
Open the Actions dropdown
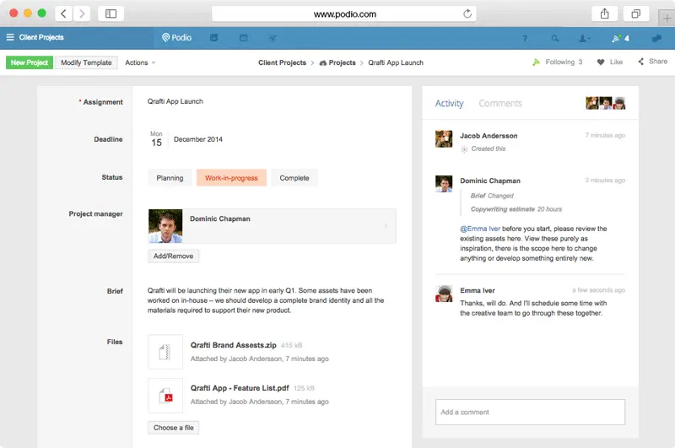(x=140, y=62)
